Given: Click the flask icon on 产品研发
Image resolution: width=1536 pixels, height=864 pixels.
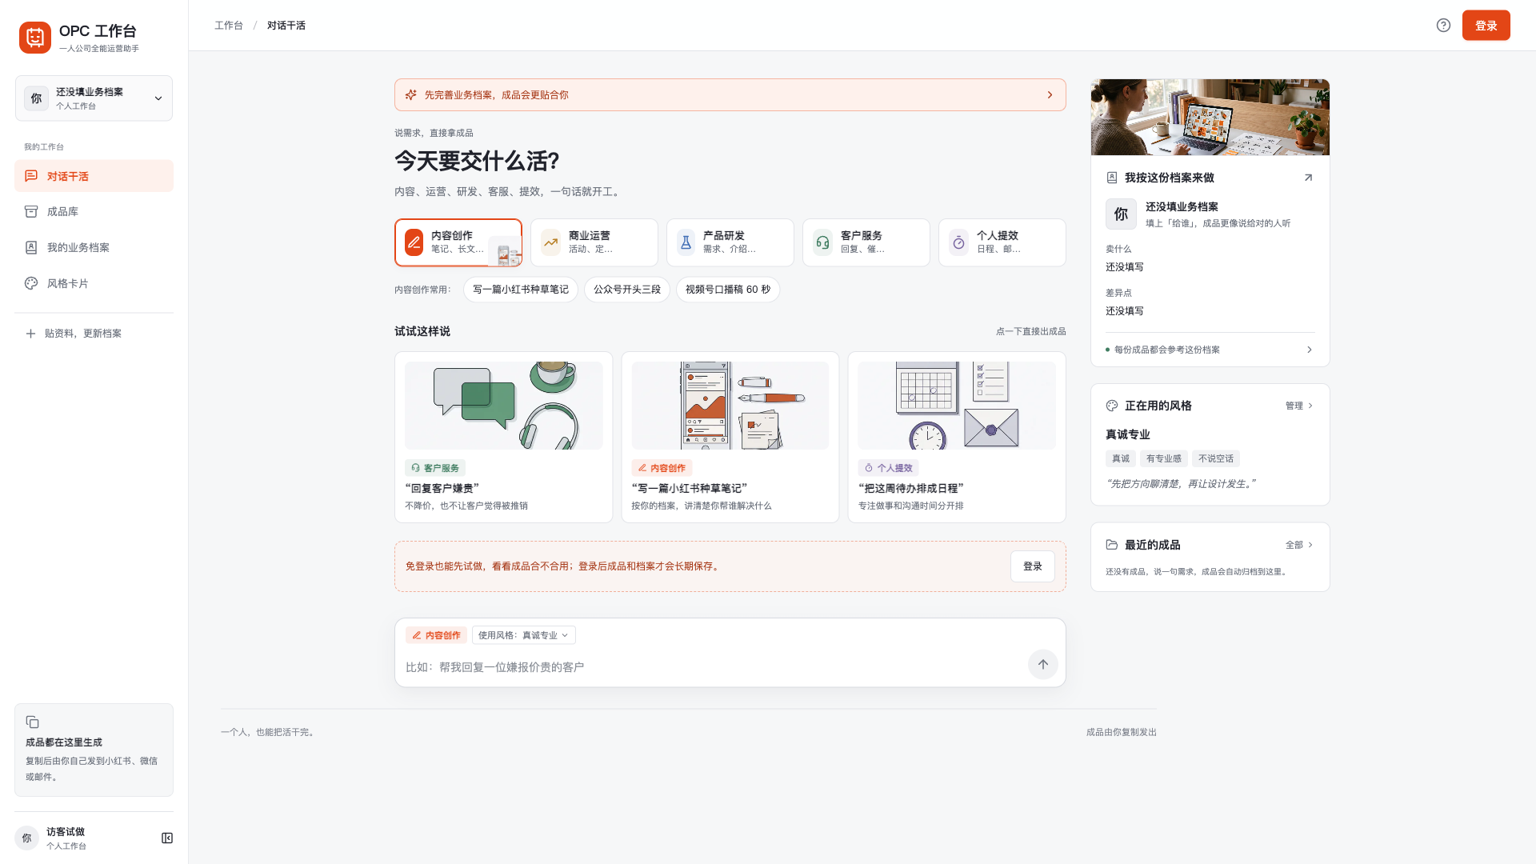Looking at the screenshot, I should pyautogui.click(x=686, y=242).
